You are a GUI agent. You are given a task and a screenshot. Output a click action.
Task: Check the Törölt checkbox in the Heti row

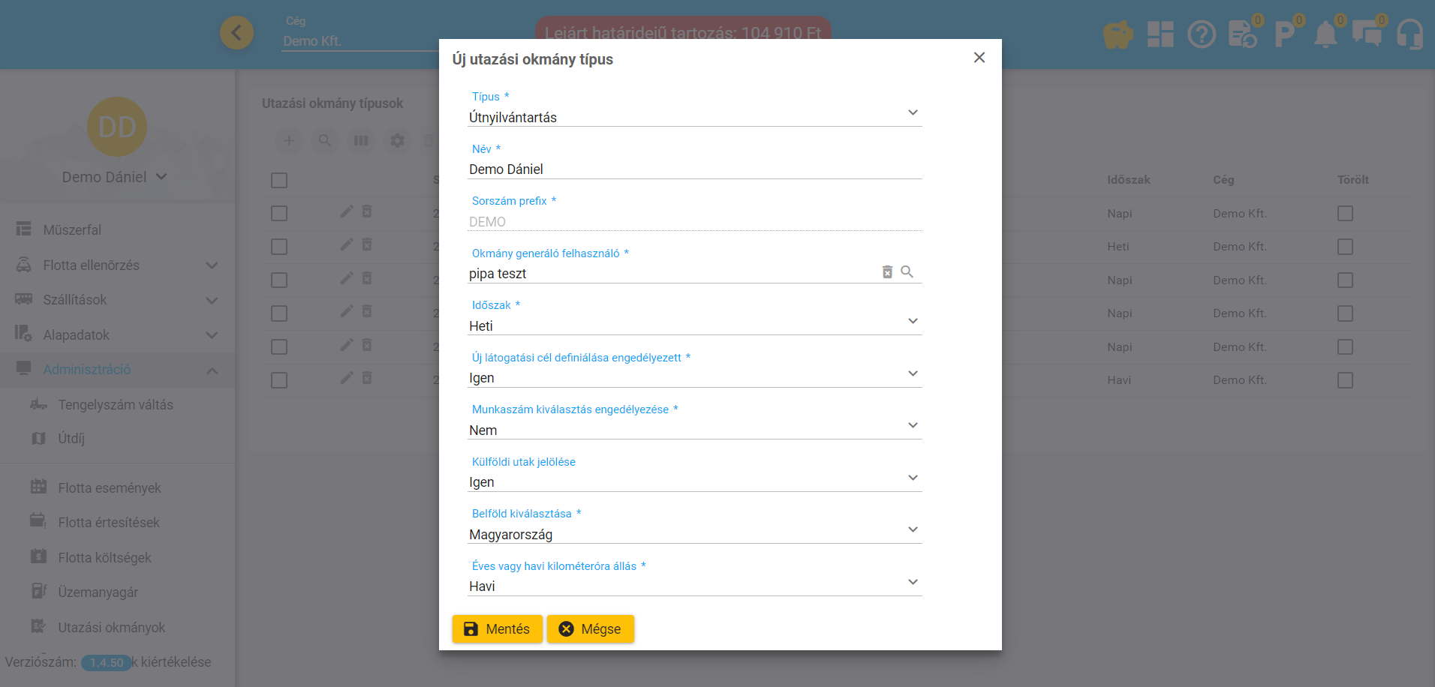tap(1345, 247)
